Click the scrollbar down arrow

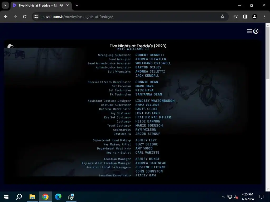(268, 189)
